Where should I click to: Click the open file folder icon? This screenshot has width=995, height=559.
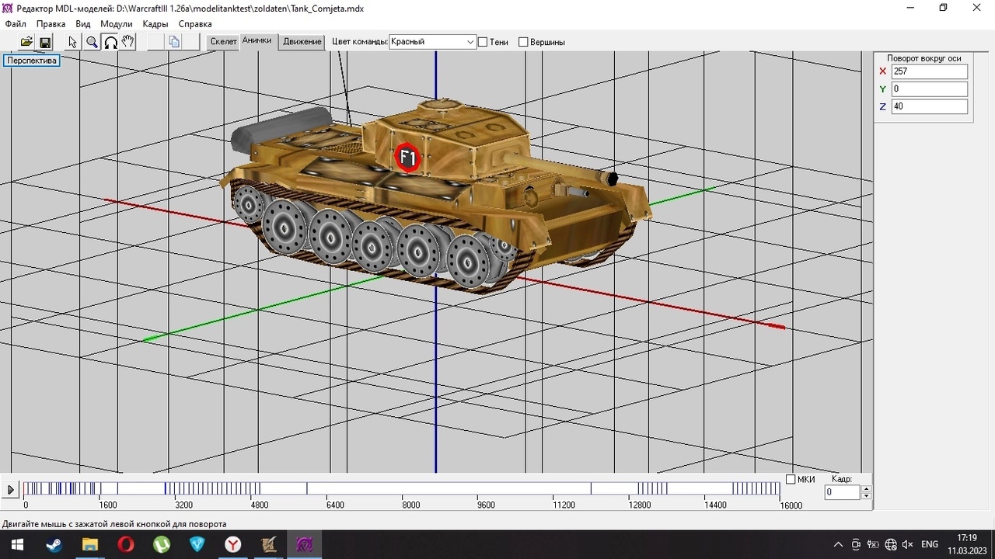pos(26,42)
